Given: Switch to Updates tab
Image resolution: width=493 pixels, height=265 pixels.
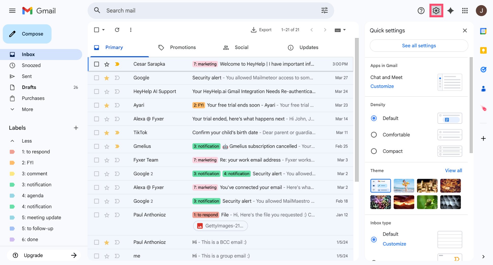Looking at the screenshot, I should (x=309, y=48).
